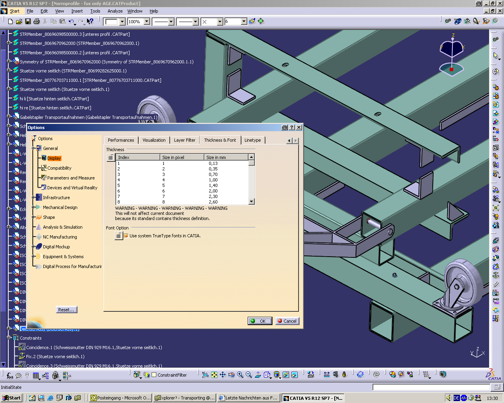The height and width of the screenshot is (403, 504).
Task: Click the thickness table row with 1,00 mm
Action: pyautogui.click(x=182, y=180)
